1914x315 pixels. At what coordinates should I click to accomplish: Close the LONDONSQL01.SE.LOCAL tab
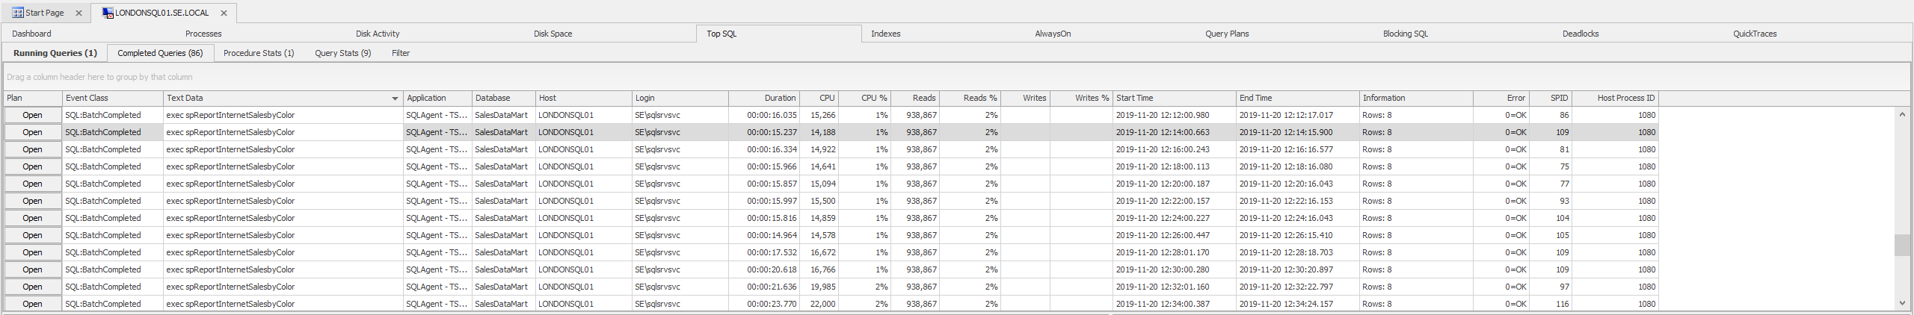[x=224, y=13]
